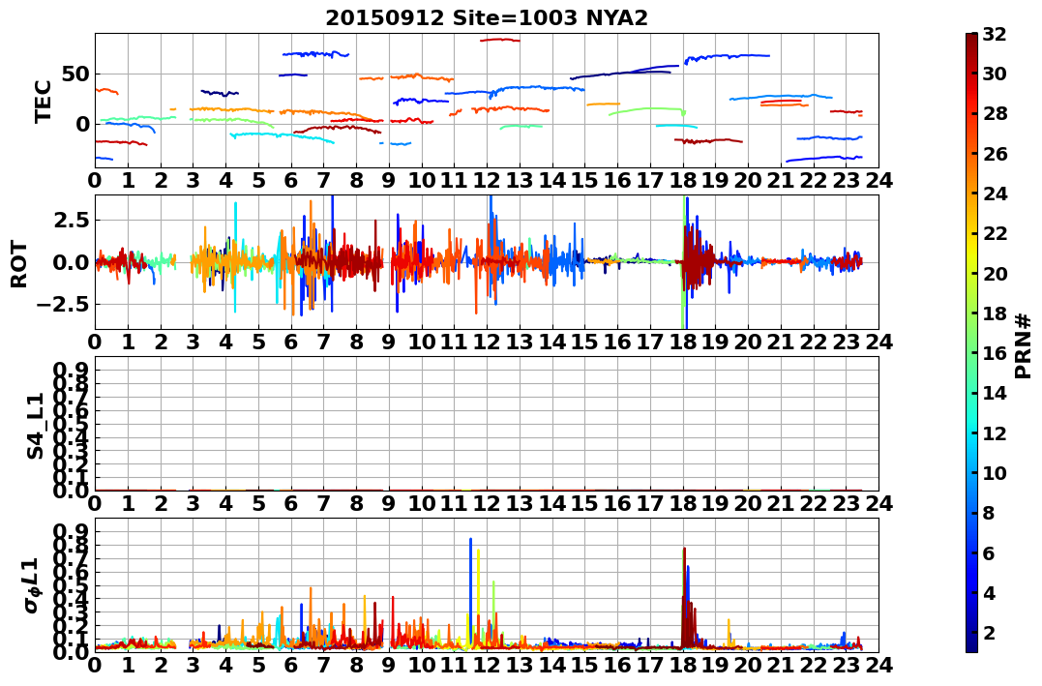Click the 0 tick on the TEC y-axis
1042x686 pixels.
point(82,124)
